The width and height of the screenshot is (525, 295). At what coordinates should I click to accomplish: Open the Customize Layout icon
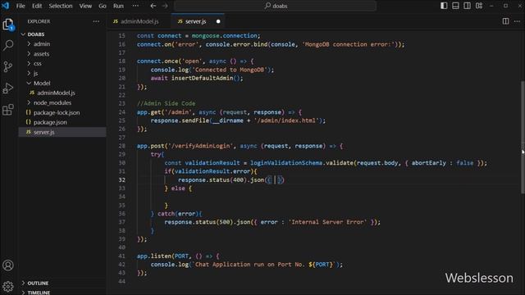point(479,6)
